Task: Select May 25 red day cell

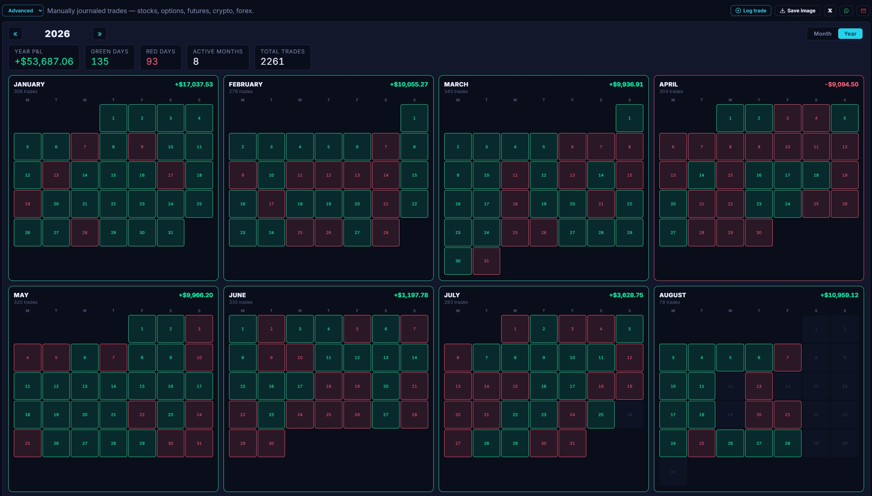Action: pyautogui.click(x=28, y=443)
